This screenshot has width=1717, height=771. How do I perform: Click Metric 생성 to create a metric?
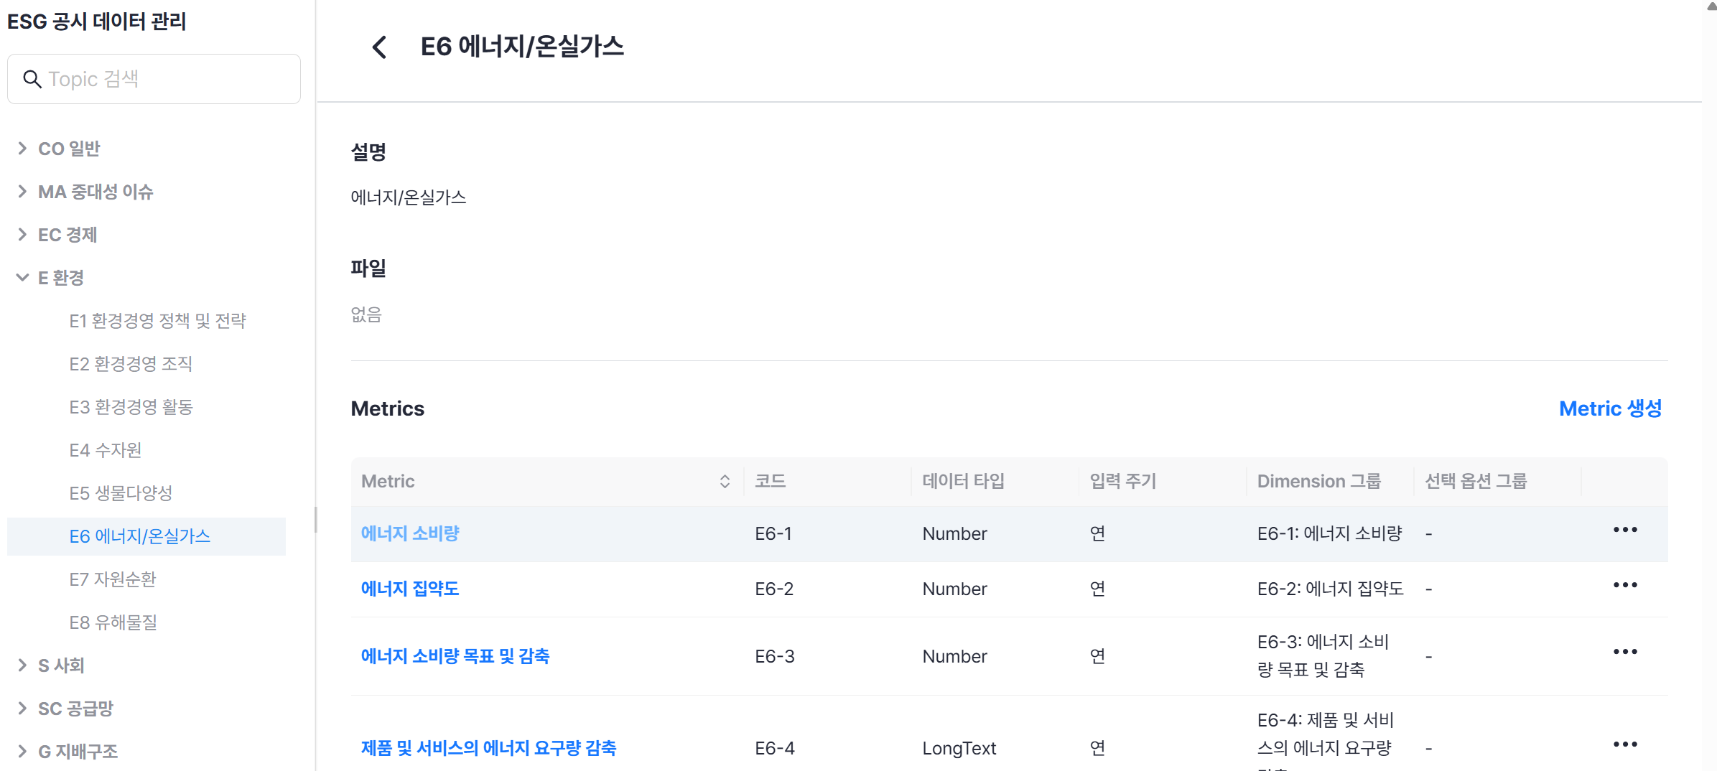1610,408
